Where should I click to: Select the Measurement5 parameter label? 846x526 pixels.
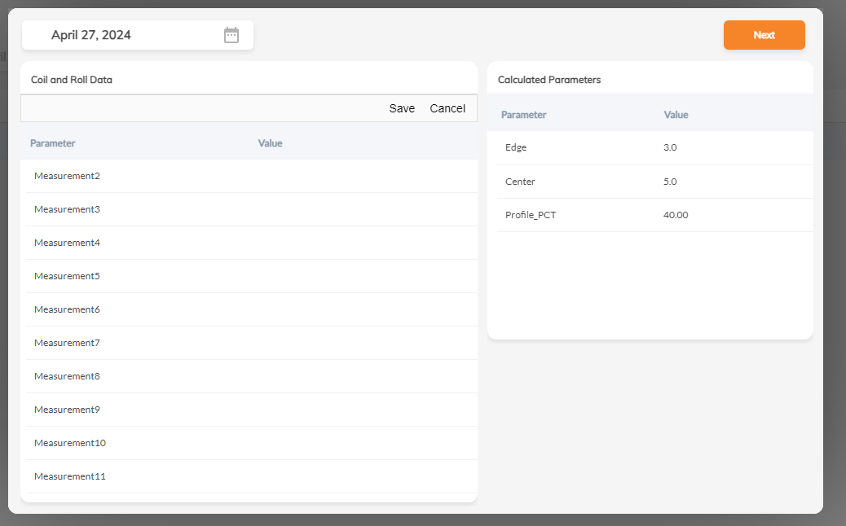67,276
